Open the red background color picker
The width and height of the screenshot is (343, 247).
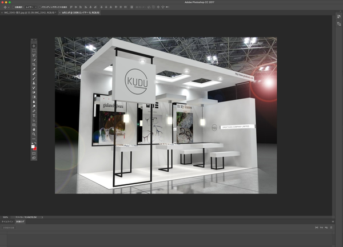(35, 149)
